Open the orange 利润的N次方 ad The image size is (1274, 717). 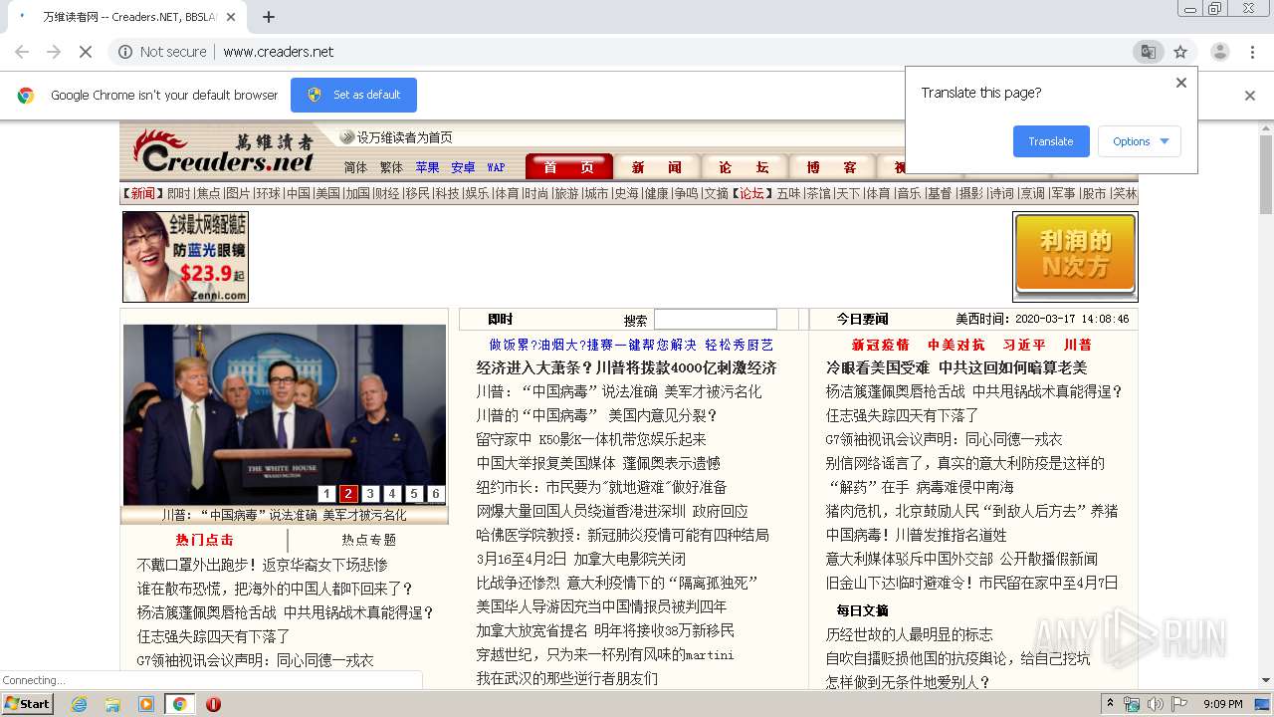pyautogui.click(x=1075, y=257)
